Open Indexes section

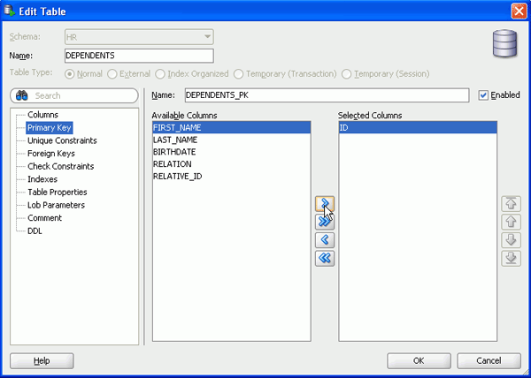click(42, 179)
